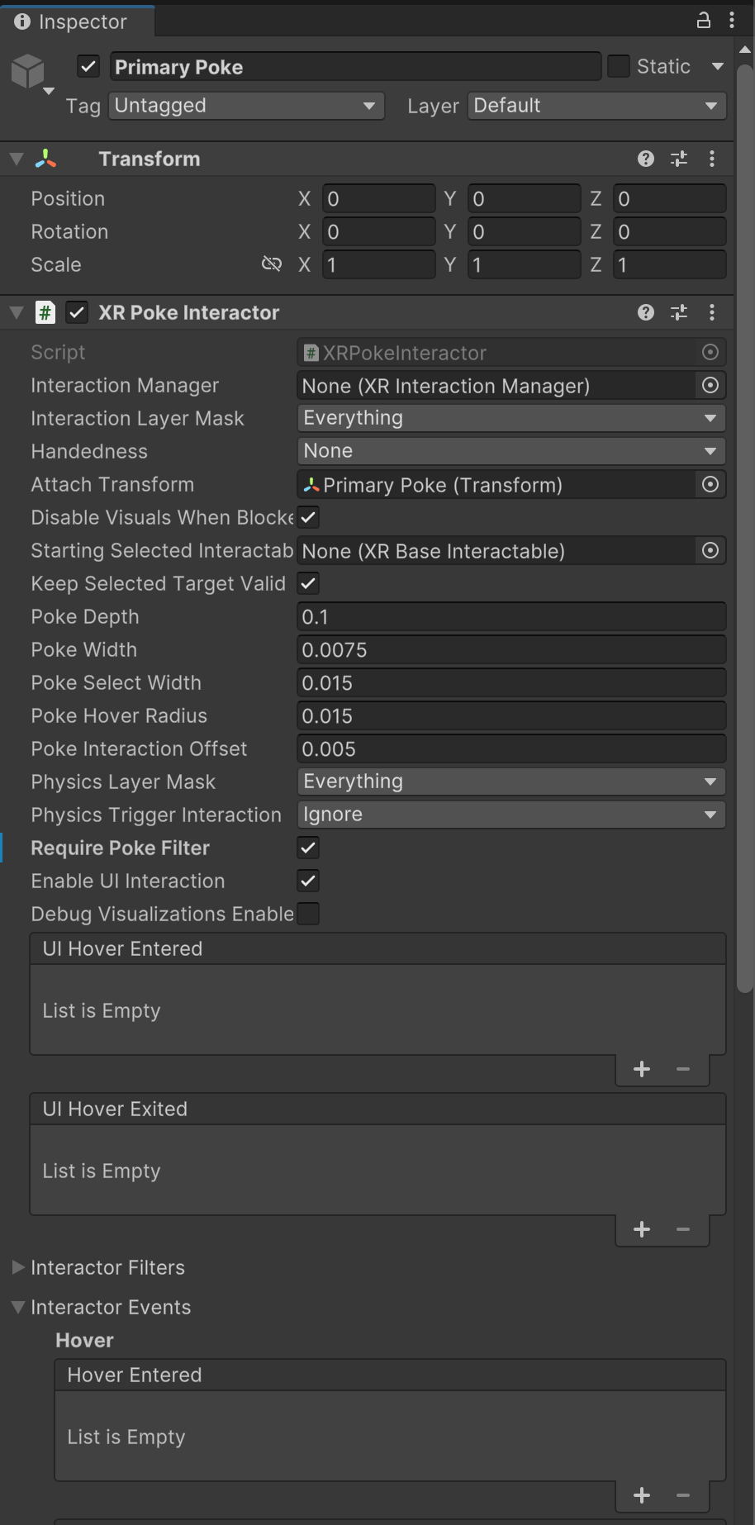Image resolution: width=755 pixels, height=1525 pixels.
Task: Enable the Static checkbox
Action: [x=619, y=66]
